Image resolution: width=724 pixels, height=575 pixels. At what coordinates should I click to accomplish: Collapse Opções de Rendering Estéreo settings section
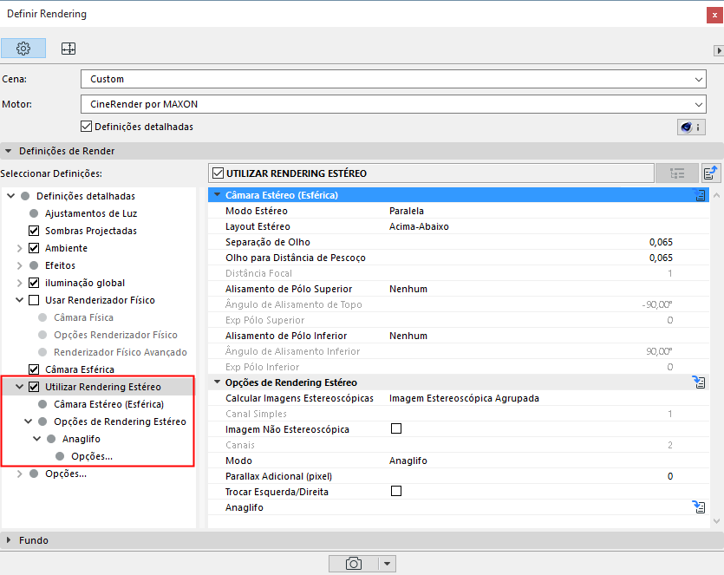tap(217, 382)
